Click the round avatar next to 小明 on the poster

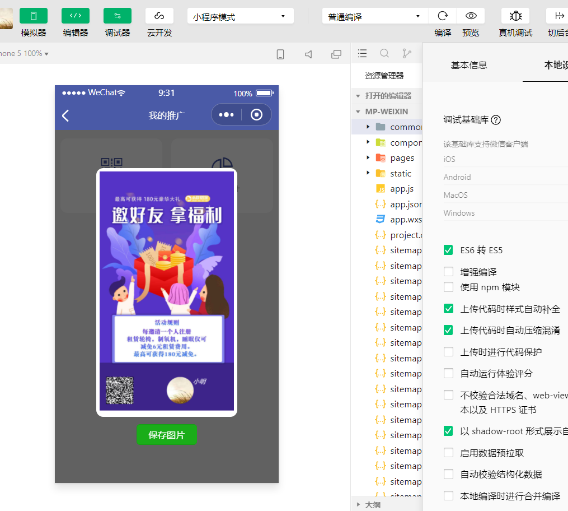coord(180,390)
